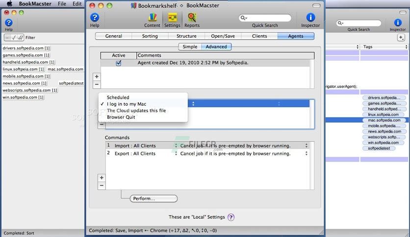The height and width of the screenshot is (237, 410).
Task: Uncheck the Active checkbox for the agent
Action: click(x=119, y=63)
